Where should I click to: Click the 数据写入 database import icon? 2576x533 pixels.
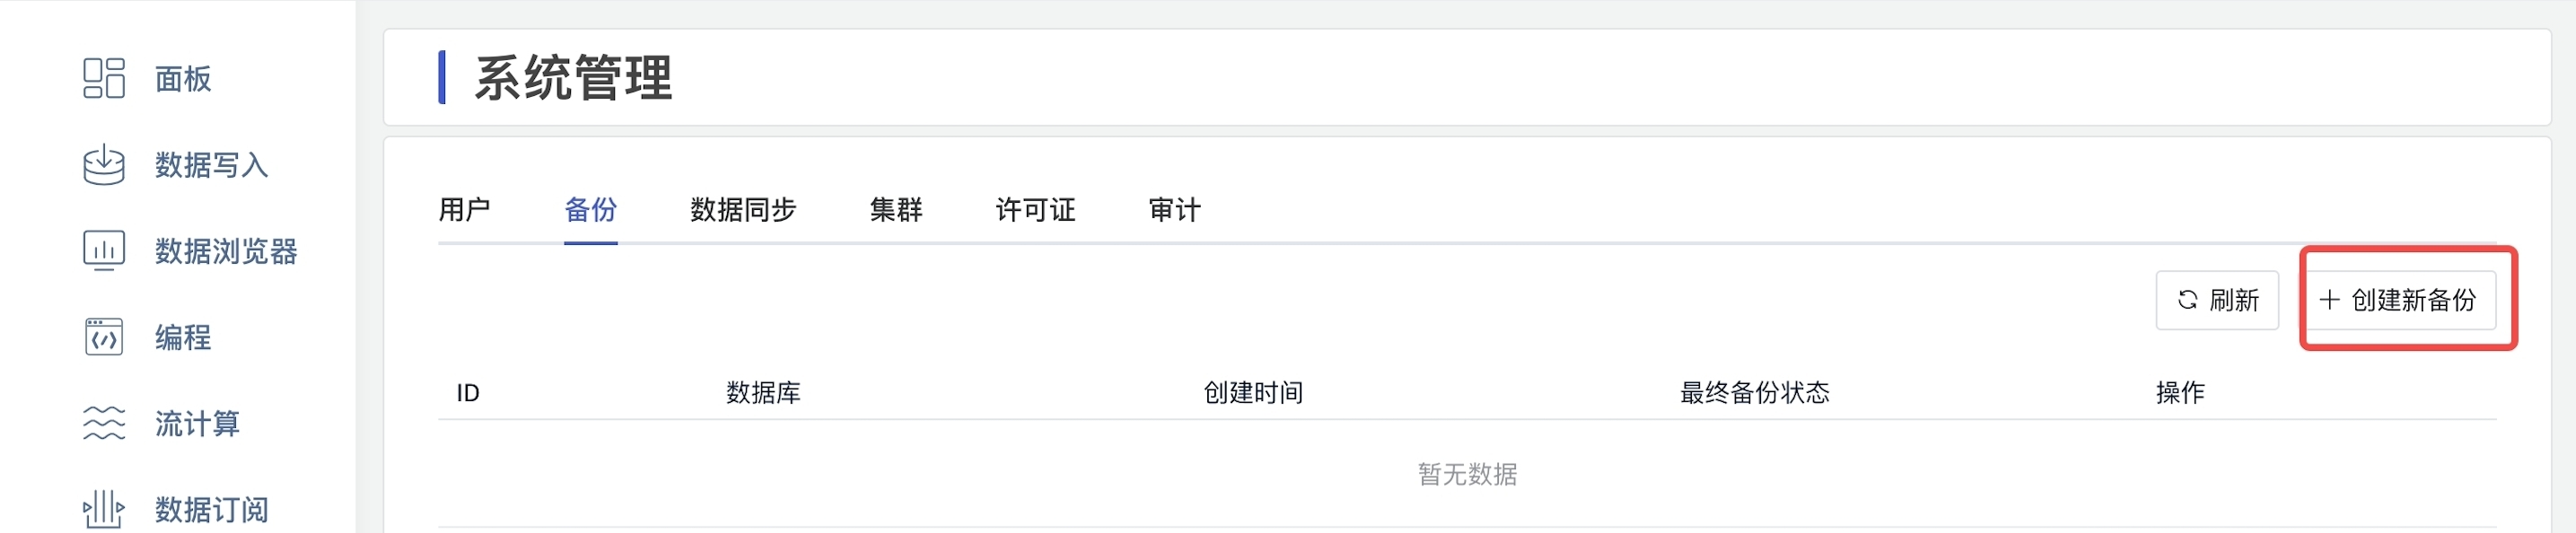coord(103,165)
